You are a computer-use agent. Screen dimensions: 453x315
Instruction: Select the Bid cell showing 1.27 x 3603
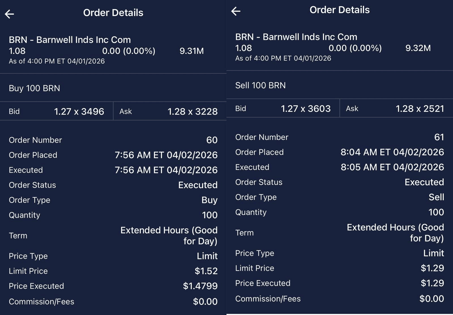click(x=283, y=108)
